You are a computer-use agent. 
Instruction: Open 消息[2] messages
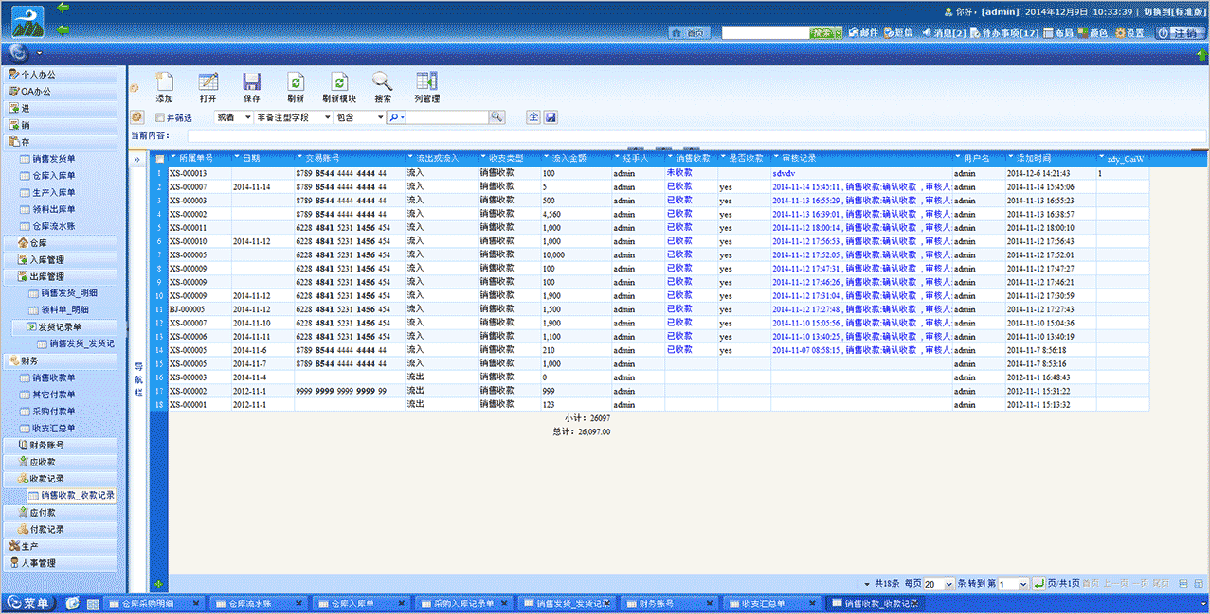click(x=945, y=33)
